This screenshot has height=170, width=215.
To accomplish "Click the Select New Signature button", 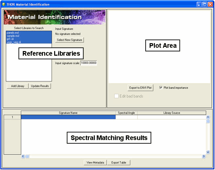I will click(69, 40).
